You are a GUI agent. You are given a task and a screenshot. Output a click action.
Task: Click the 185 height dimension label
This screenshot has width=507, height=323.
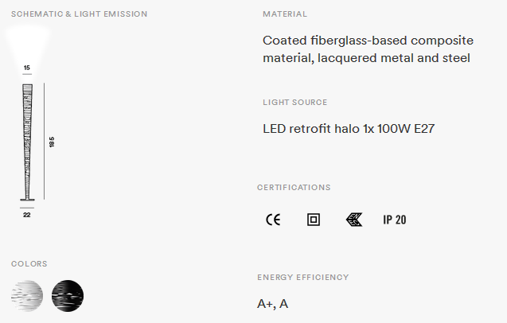tap(52, 142)
